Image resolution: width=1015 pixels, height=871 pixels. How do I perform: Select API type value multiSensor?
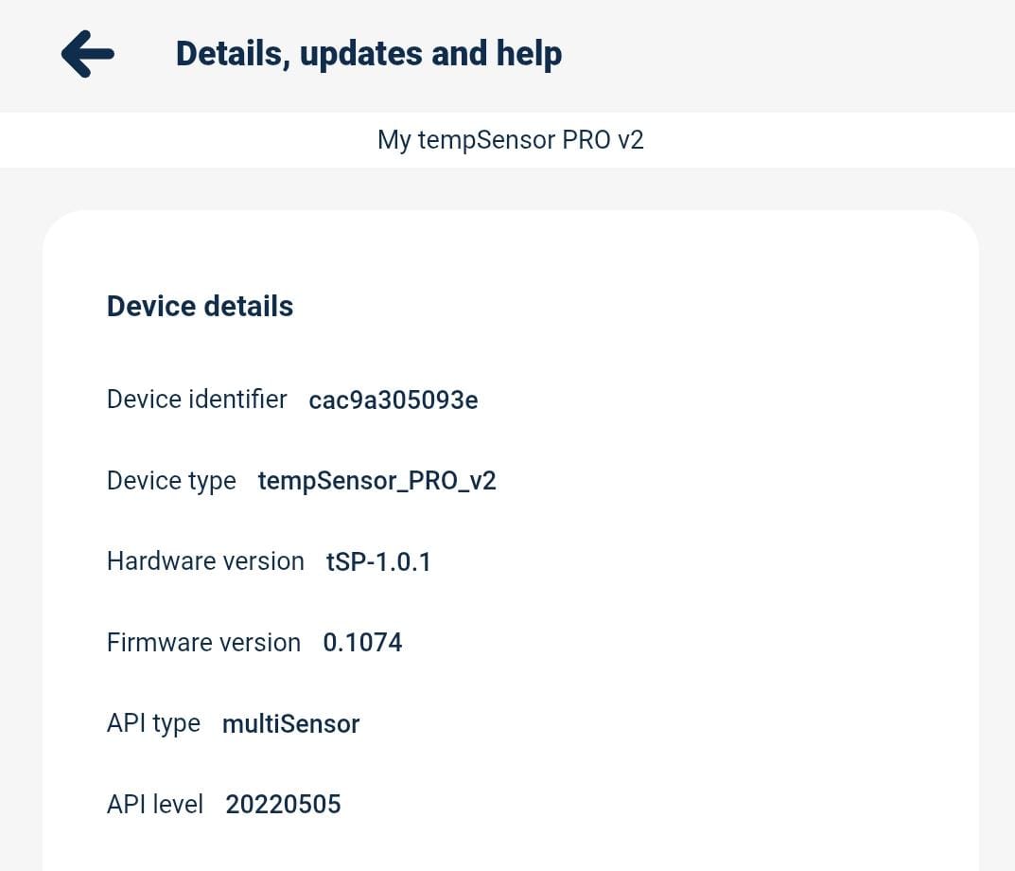tap(290, 724)
